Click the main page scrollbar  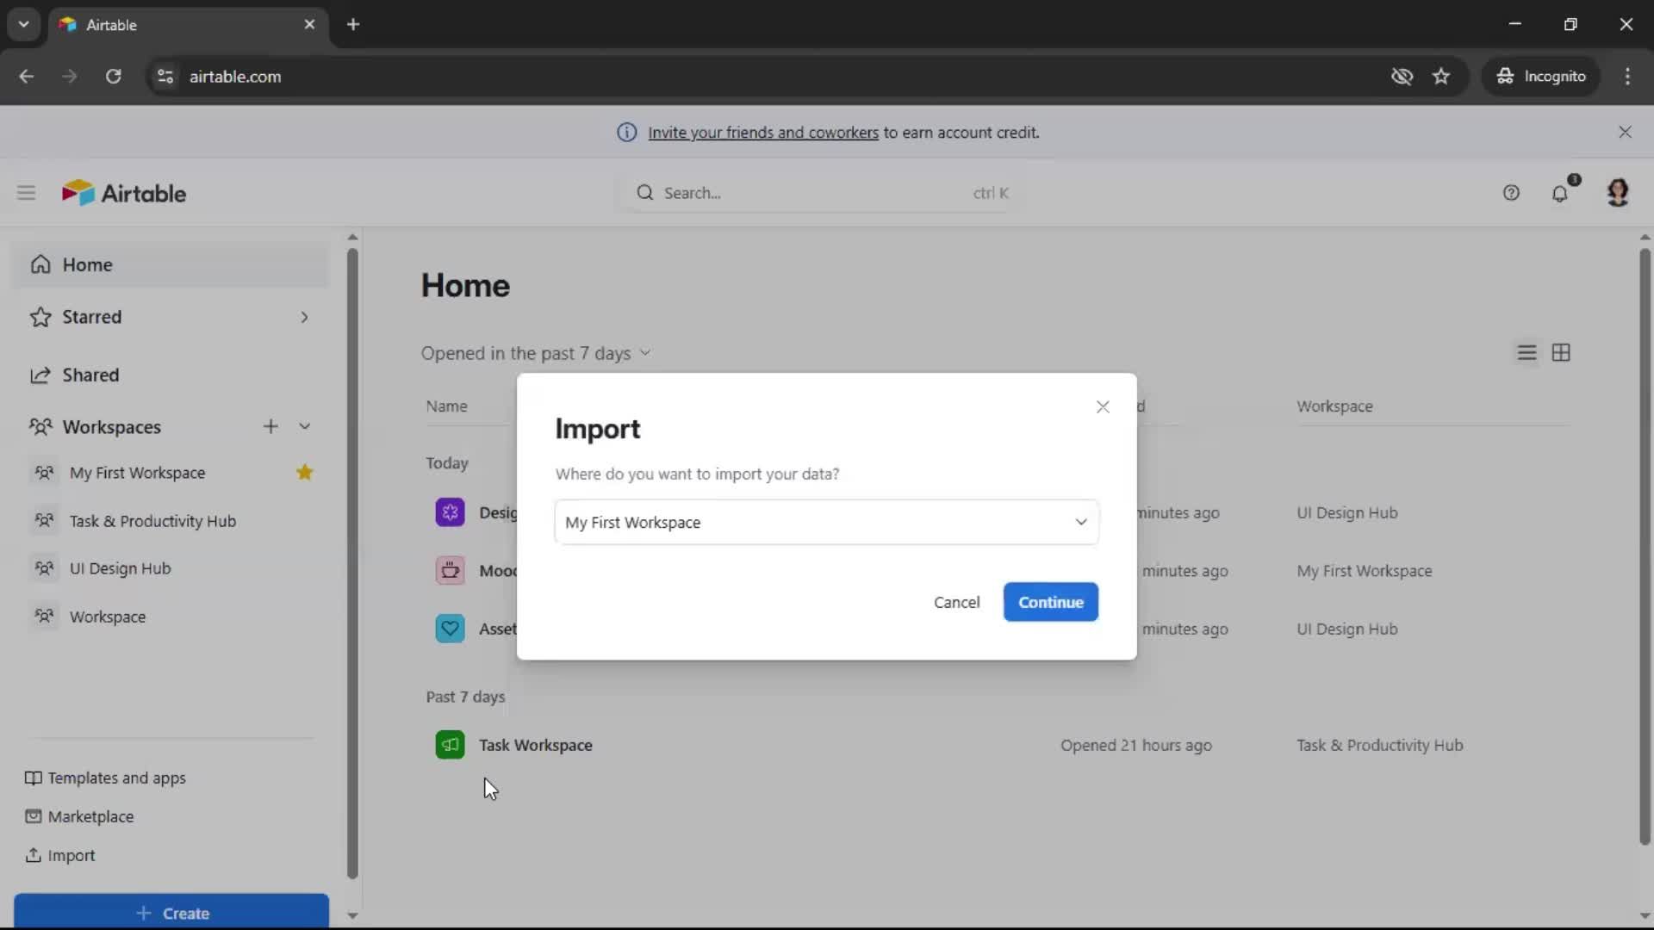1644,547
